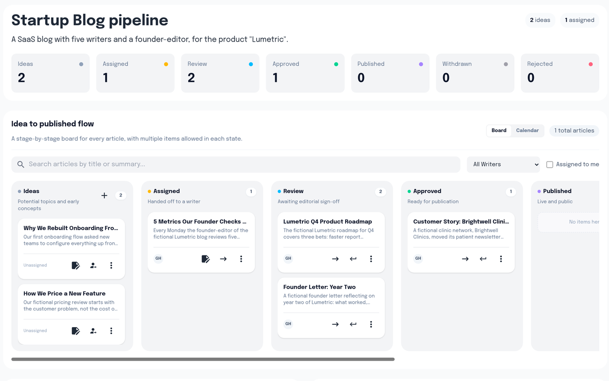The image size is (609, 381).
Task: Open more options for 'How We Price a New Feature'
Action: 111,331
